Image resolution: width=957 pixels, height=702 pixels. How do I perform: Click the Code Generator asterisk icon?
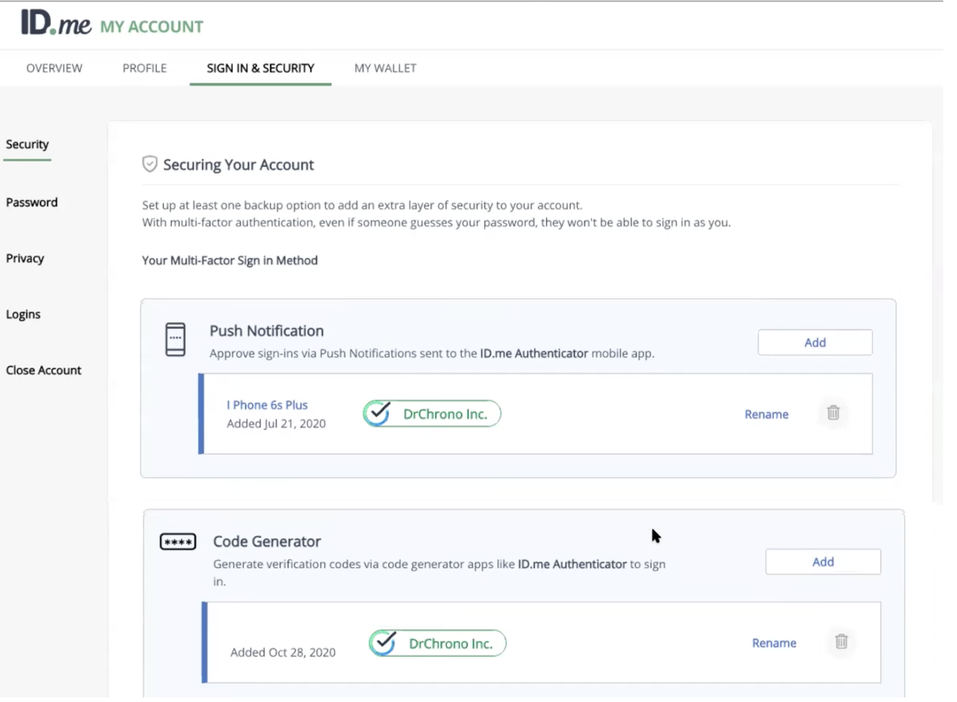click(178, 542)
